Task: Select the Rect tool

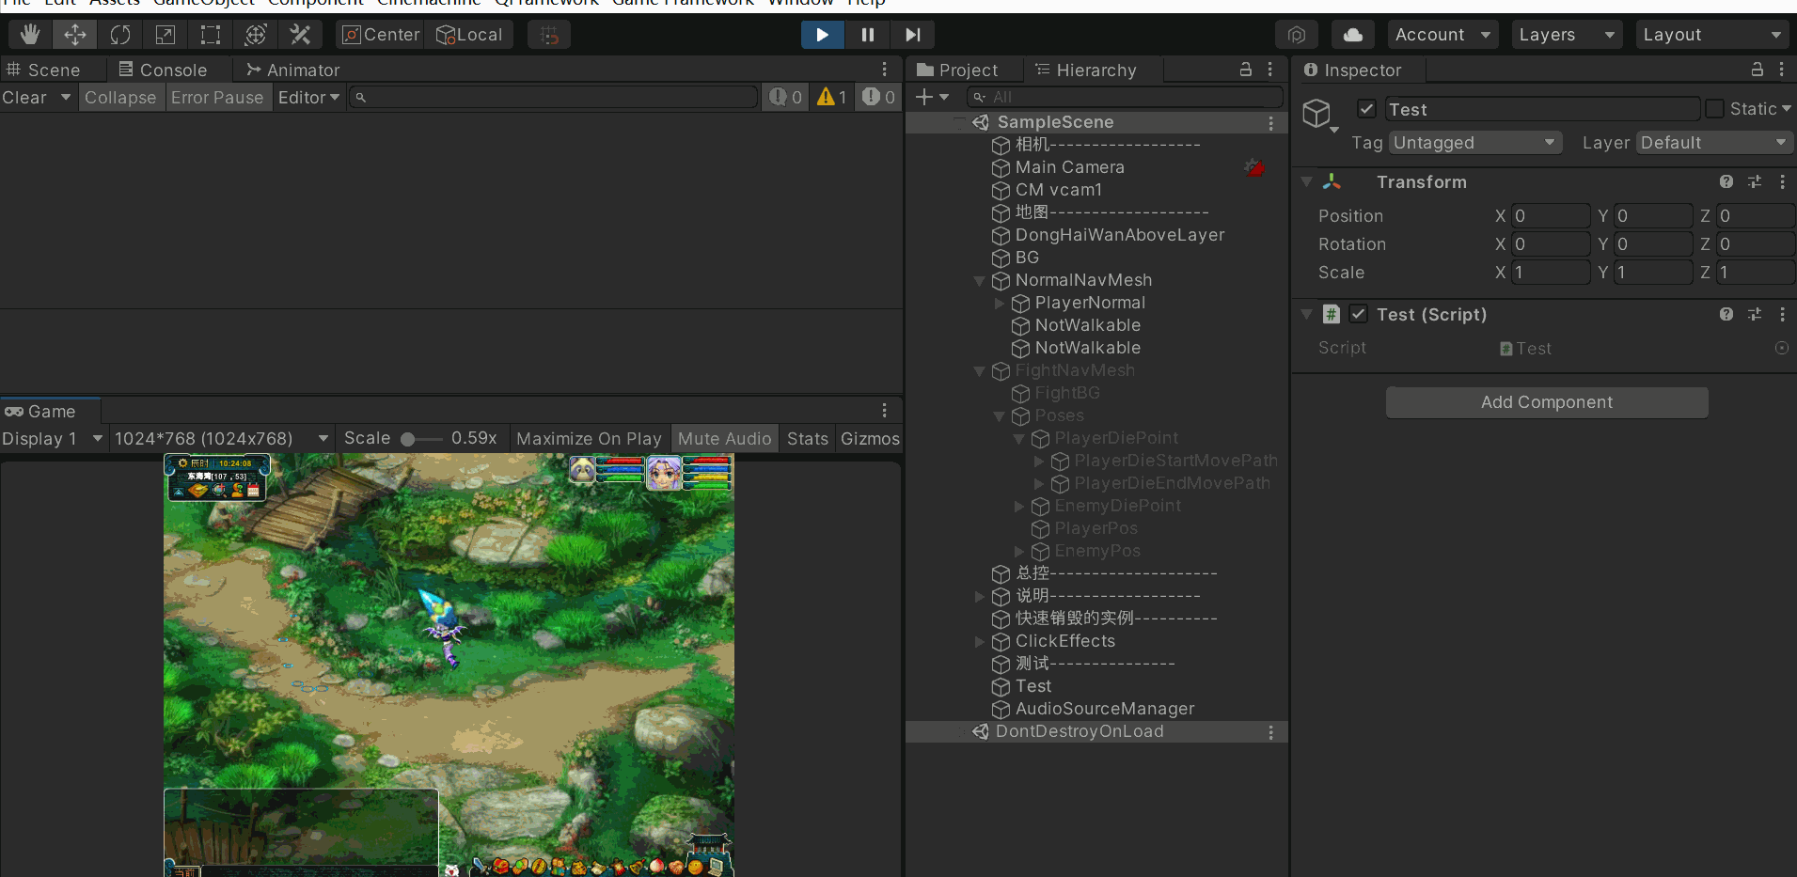Action: pyautogui.click(x=211, y=35)
